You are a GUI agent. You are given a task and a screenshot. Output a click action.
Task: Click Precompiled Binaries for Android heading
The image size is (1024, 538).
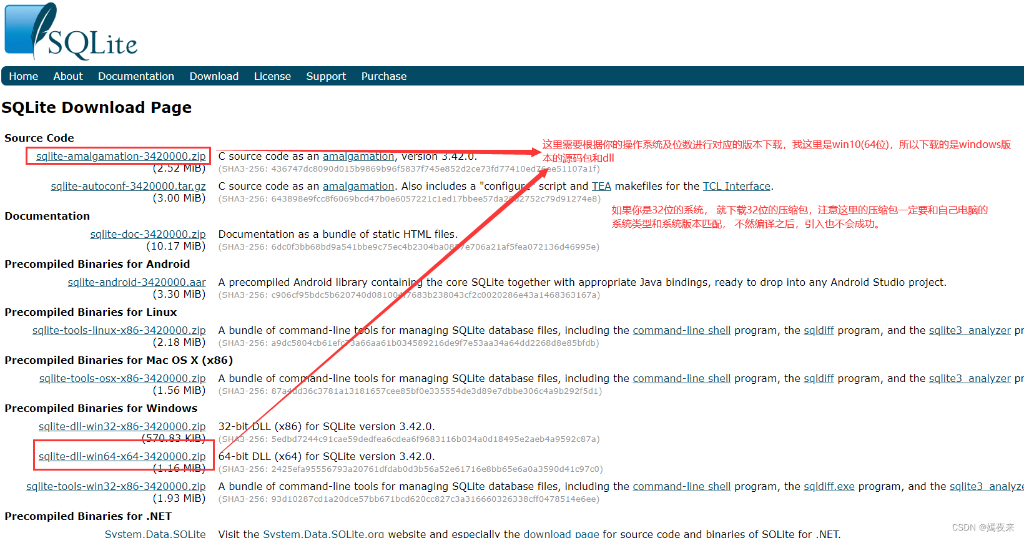pyautogui.click(x=97, y=264)
